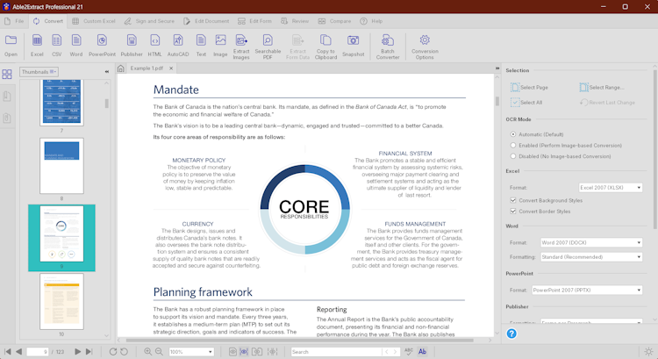This screenshot has width=658, height=359.
Task: Close the Example 1.pdf tab
Action: click(171, 68)
